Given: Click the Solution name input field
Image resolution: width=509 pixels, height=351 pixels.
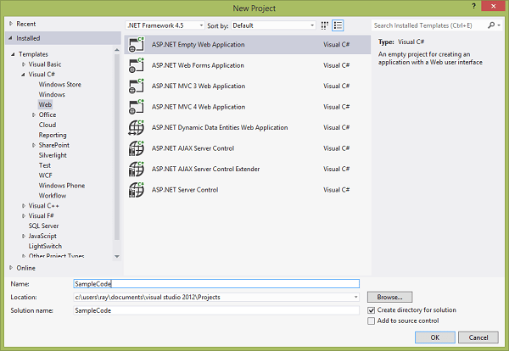Looking at the screenshot, I should [216, 310].
